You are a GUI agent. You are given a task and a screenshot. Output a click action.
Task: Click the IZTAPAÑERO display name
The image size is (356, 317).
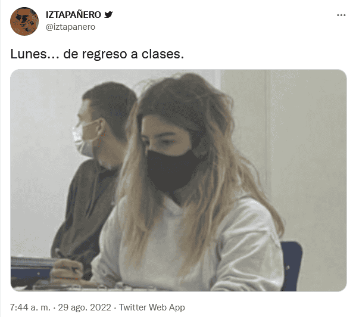tap(73, 15)
